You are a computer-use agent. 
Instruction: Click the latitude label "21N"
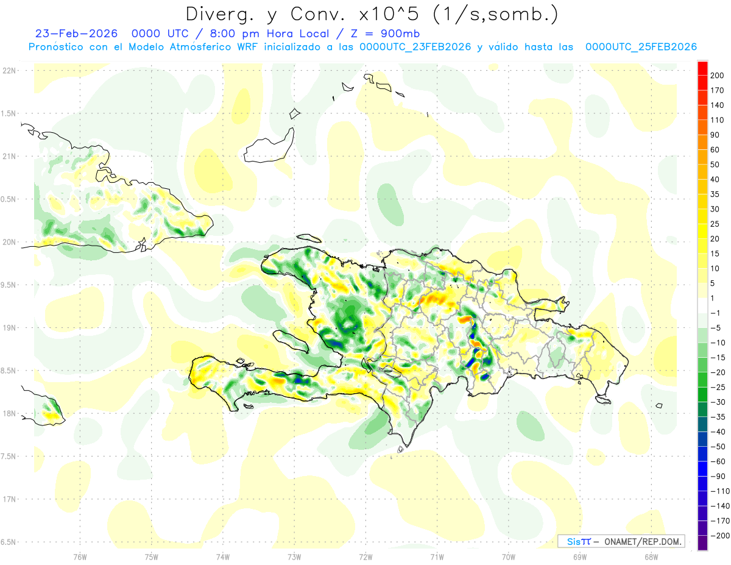9,157
